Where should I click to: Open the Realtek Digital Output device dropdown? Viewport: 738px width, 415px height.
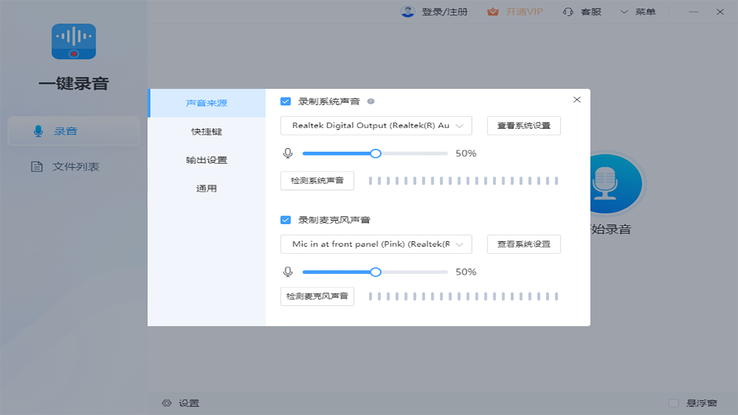pos(376,126)
